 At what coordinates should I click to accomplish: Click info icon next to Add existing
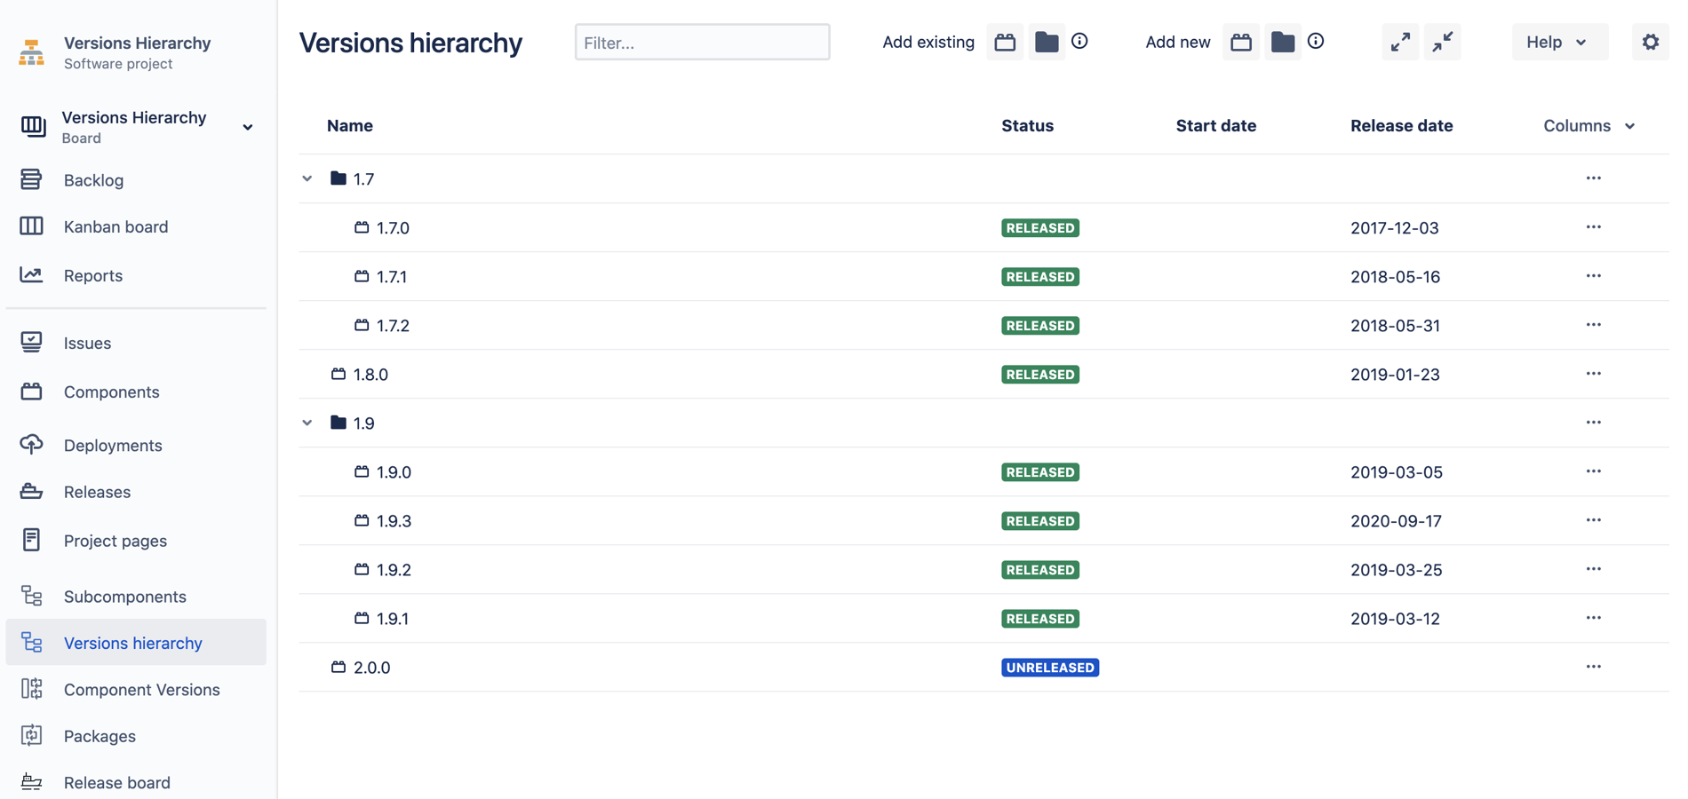[1079, 41]
